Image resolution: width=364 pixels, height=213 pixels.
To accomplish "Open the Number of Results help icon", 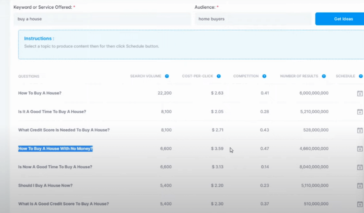I will pyautogui.click(x=324, y=76).
